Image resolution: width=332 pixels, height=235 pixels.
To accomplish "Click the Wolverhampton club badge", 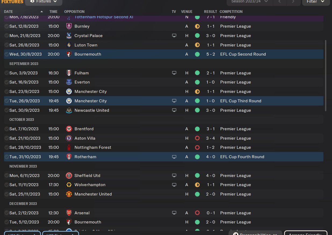I will point(69,185).
